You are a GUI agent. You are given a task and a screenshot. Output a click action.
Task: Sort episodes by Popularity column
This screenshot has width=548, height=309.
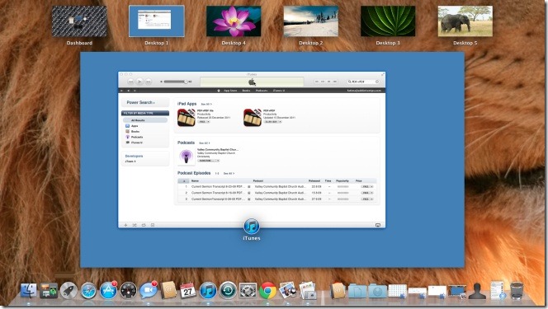(342, 181)
